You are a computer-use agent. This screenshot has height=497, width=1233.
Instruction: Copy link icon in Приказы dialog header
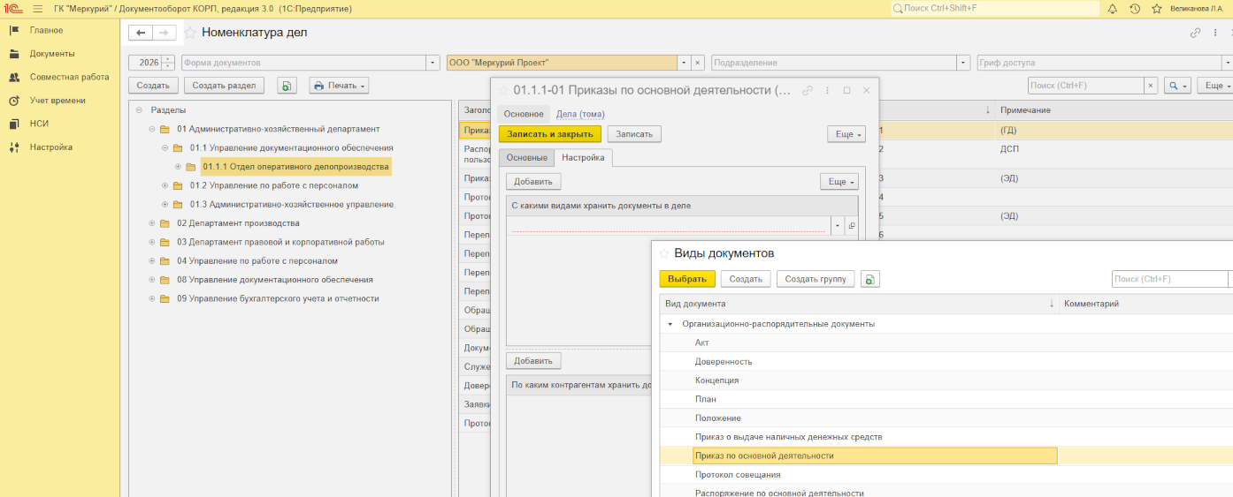point(807,90)
